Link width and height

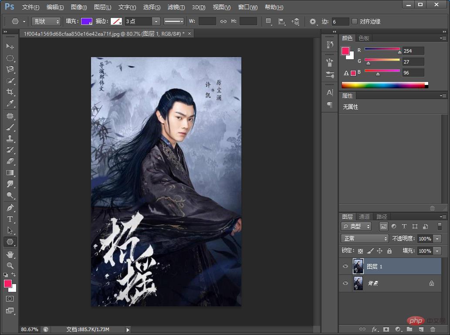[x=223, y=21]
